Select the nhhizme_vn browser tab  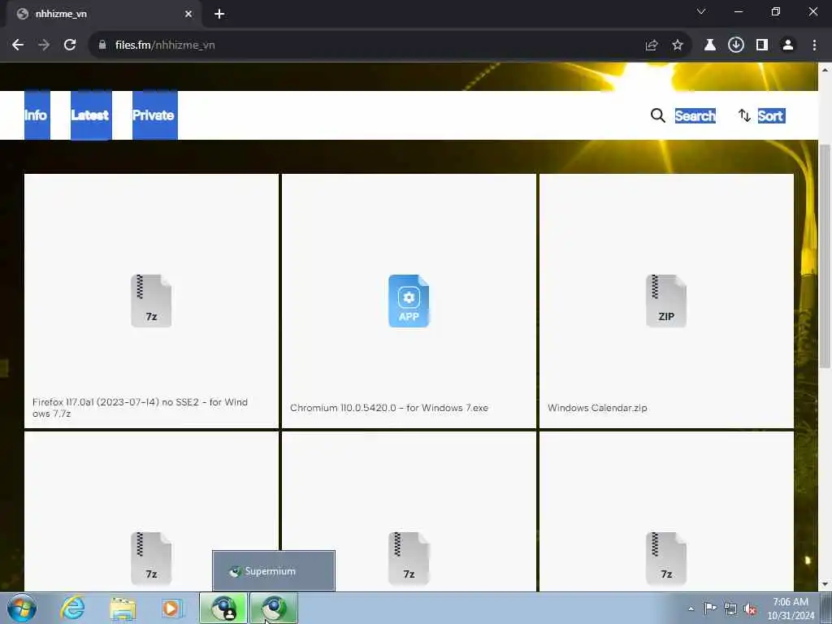[x=103, y=14]
